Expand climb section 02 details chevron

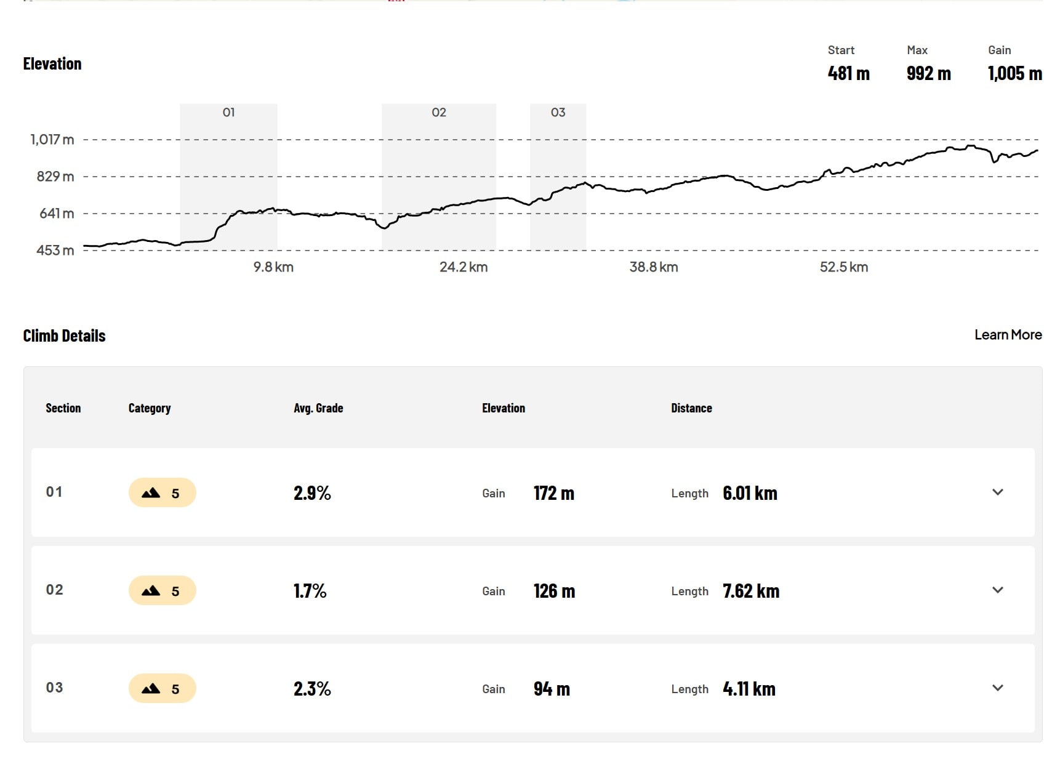[998, 590]
